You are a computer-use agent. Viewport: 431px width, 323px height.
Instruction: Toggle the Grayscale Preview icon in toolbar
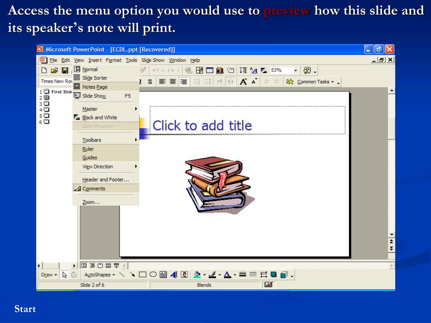263,70
